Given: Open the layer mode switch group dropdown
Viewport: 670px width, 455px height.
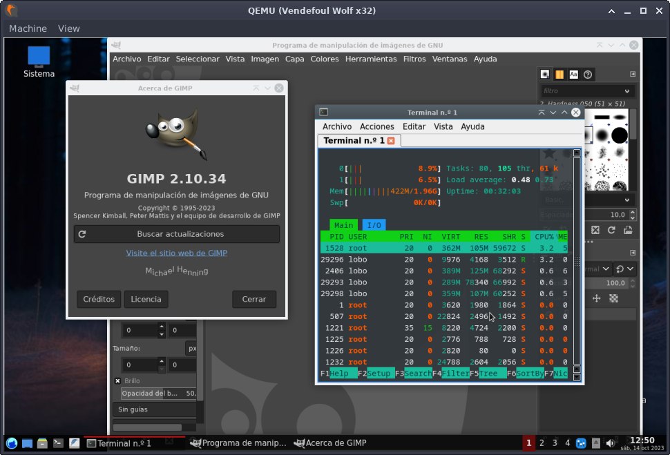Looking at the screenshot, I should (x=624, y=269).
